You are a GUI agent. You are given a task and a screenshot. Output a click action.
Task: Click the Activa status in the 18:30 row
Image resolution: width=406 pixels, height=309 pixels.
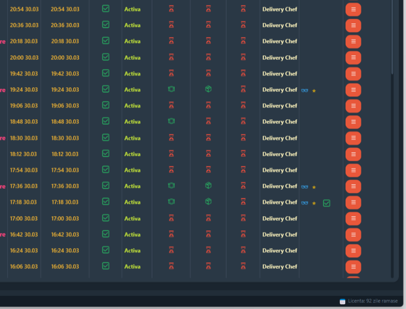coord(132,138)
